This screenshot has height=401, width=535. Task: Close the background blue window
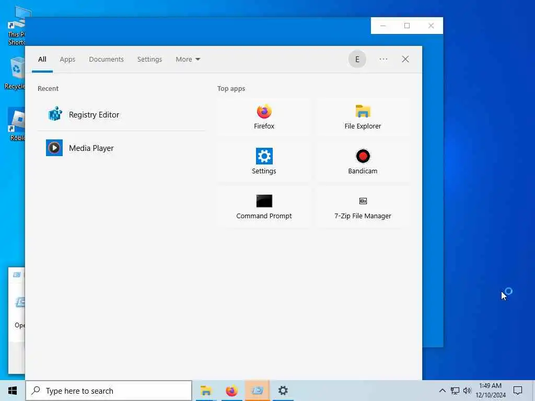pos(431,26)
